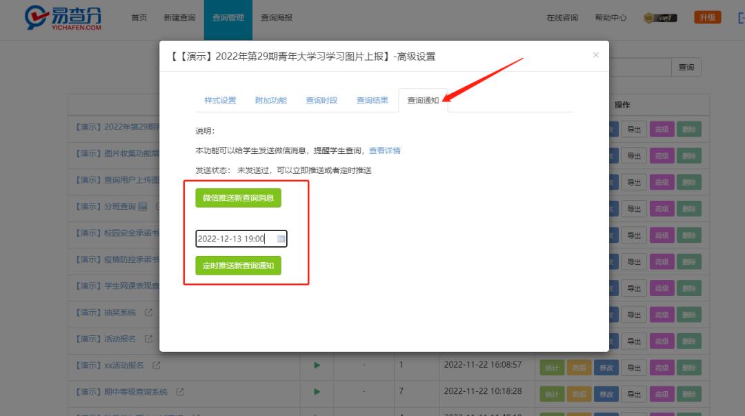Click the orange 升级 button

(706, 16)
